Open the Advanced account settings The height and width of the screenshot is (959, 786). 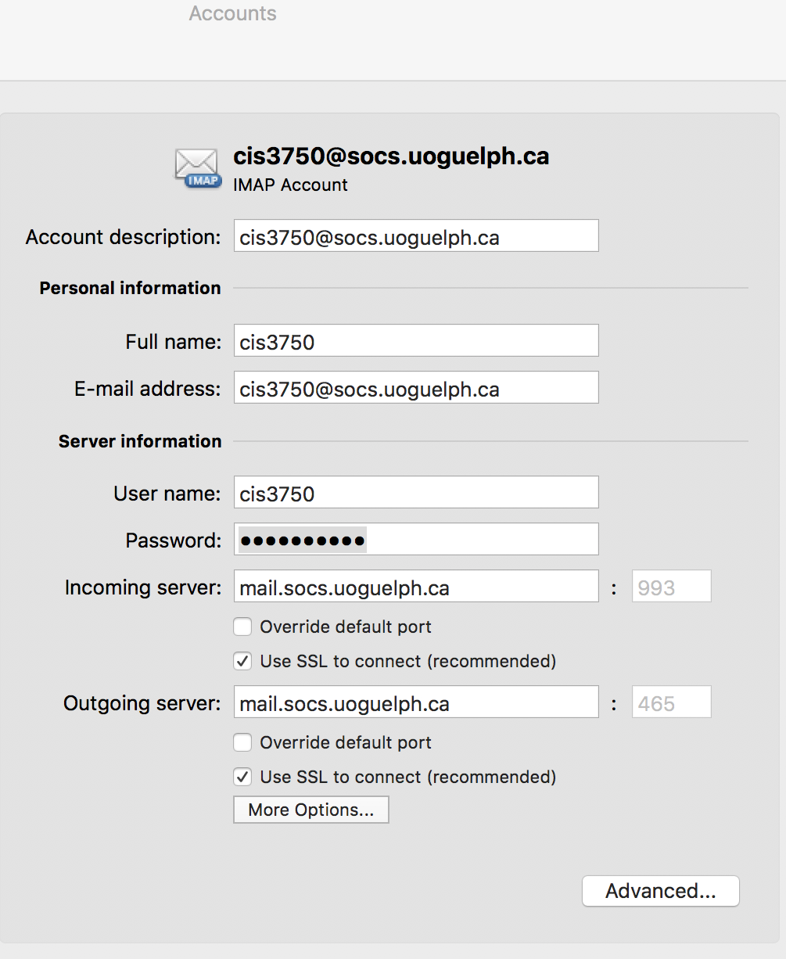[659, 890]
